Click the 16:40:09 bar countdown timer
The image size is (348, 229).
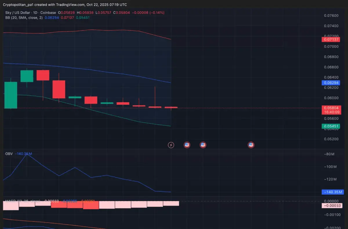click(x=331, y=112)
